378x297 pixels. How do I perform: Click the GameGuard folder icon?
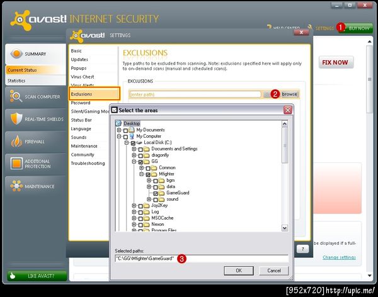[x=161, y=193]
